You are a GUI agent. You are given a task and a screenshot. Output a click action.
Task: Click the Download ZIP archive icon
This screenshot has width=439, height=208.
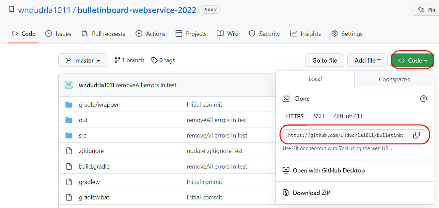click(286, 193)
